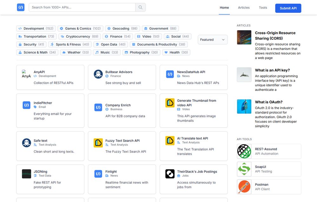Filter by Government category

pos(160,28)
